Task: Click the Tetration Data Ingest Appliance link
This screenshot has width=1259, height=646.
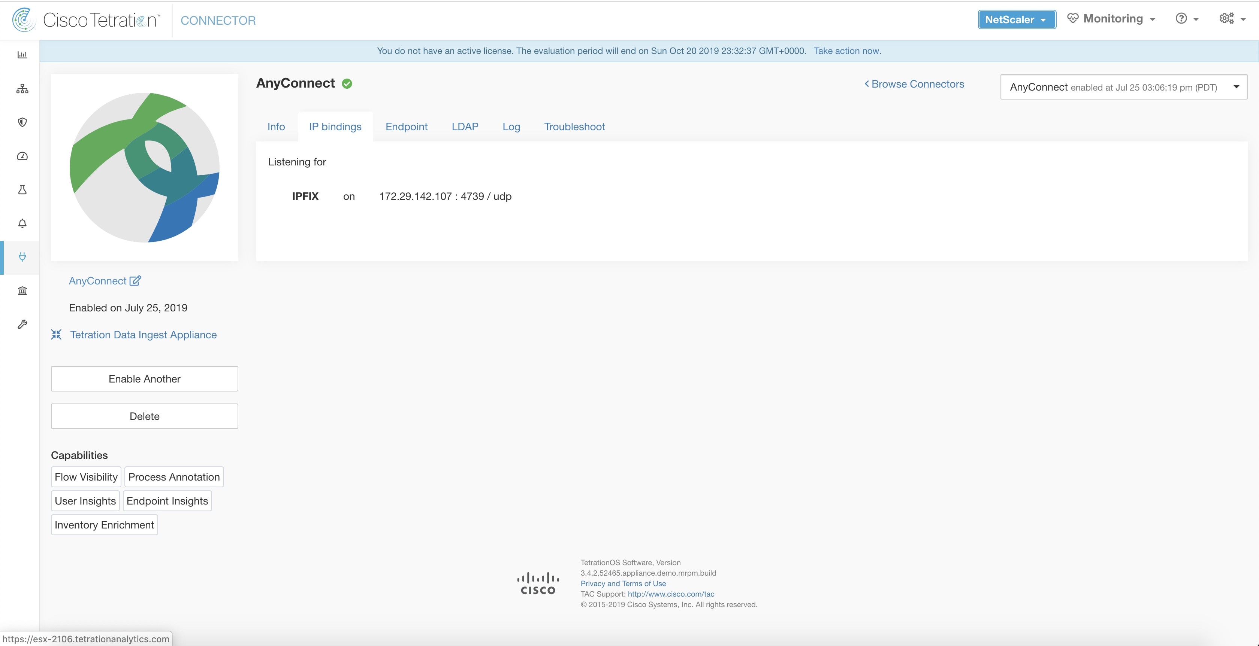Action: pyautogui.click(x=144, y=334)
